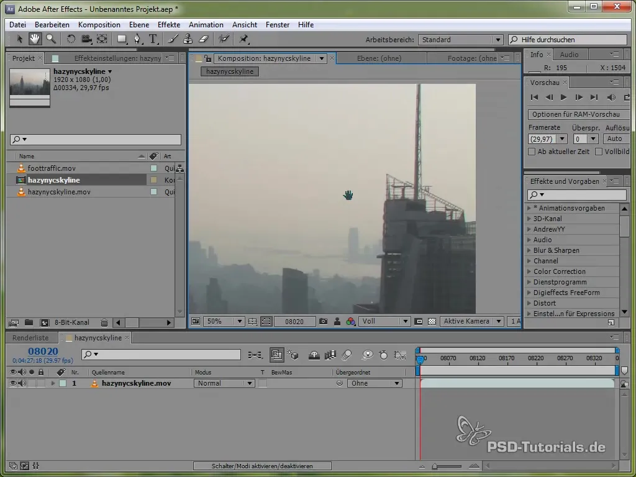
Task: Expand the hazynycskyline.mov layer properties triangle
Action: tap(53, 383)
